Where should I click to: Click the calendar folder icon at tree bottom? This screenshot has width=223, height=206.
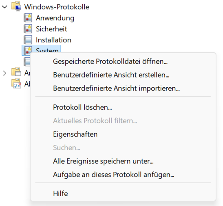16,84
